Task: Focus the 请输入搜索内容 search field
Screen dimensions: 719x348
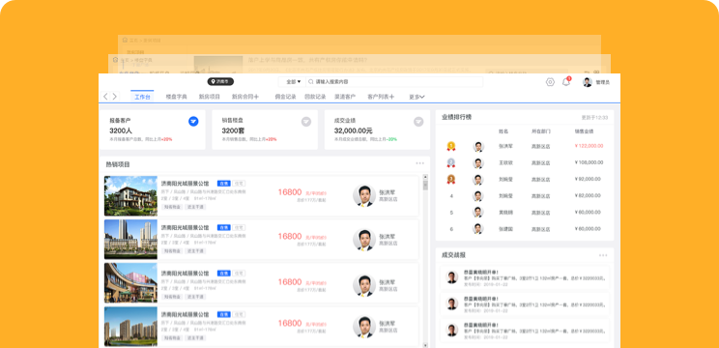Action: click(394, 81)
